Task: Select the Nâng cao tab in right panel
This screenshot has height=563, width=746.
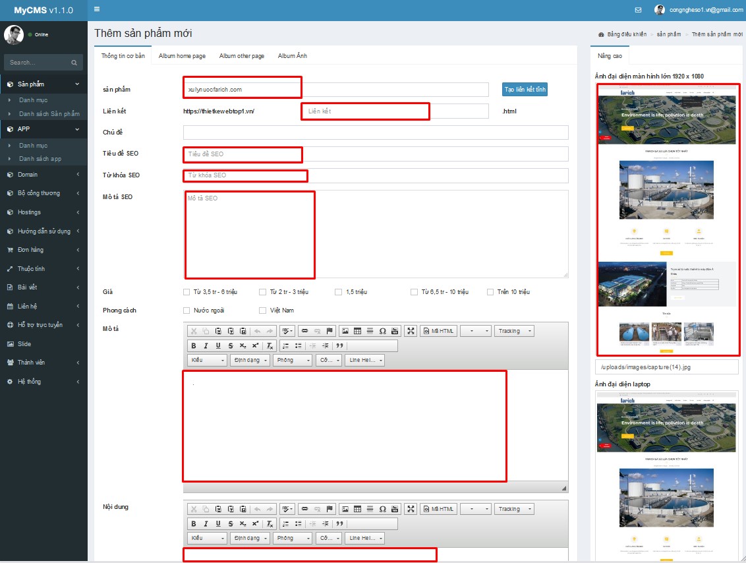Action: coord(611,56)
